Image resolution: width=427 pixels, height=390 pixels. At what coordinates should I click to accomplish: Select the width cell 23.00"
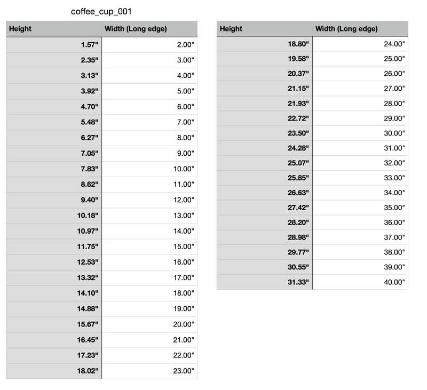pyautogui.click(x=149, y=371)
